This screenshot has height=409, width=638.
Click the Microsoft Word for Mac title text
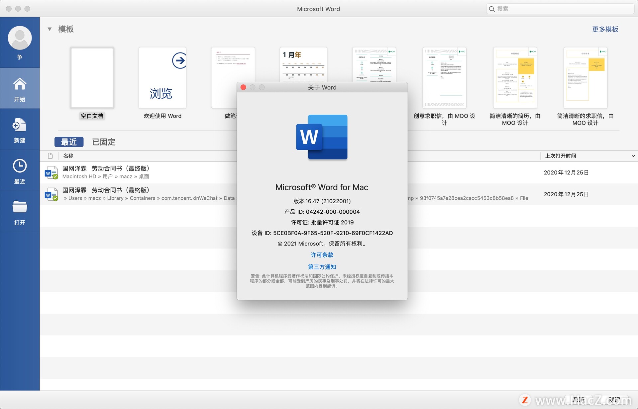[x=322, y=187]
